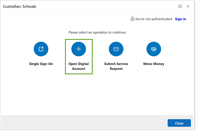Click the Sign in link
Viewport: 197px width, 132px height.
click(x=180, y=19)
